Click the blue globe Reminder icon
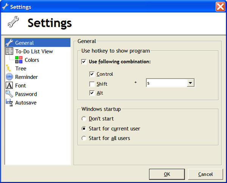The height and width of the screenshot is (183, 227). coord(9,77)
